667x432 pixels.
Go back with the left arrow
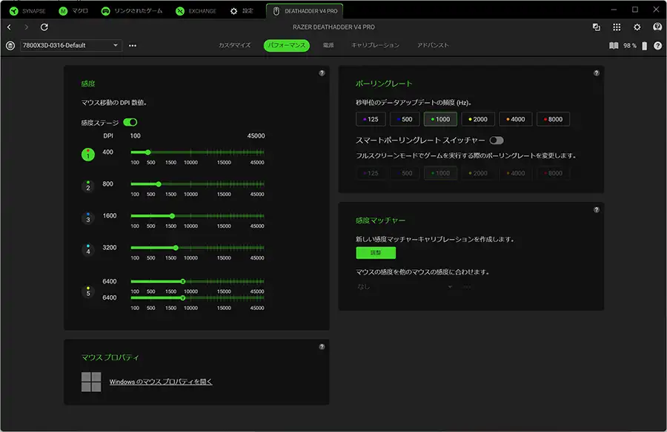pyautogui.click(x=10, y=27)
